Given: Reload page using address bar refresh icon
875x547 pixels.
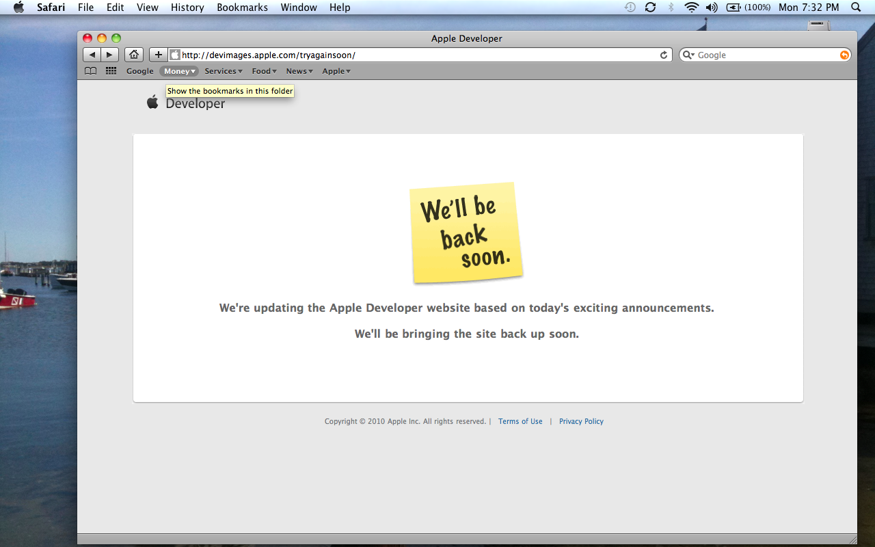Looking at the screenshot, I should 664,55.
